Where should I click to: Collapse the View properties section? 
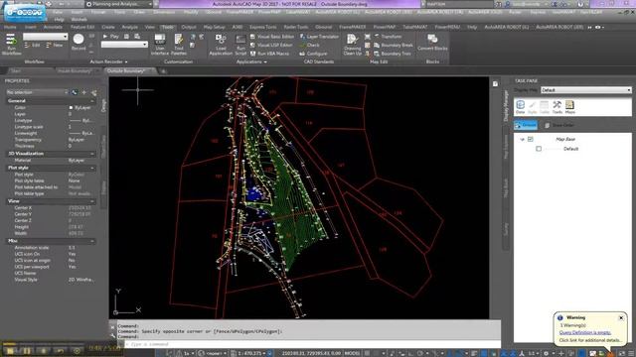[x=92, y=201]
